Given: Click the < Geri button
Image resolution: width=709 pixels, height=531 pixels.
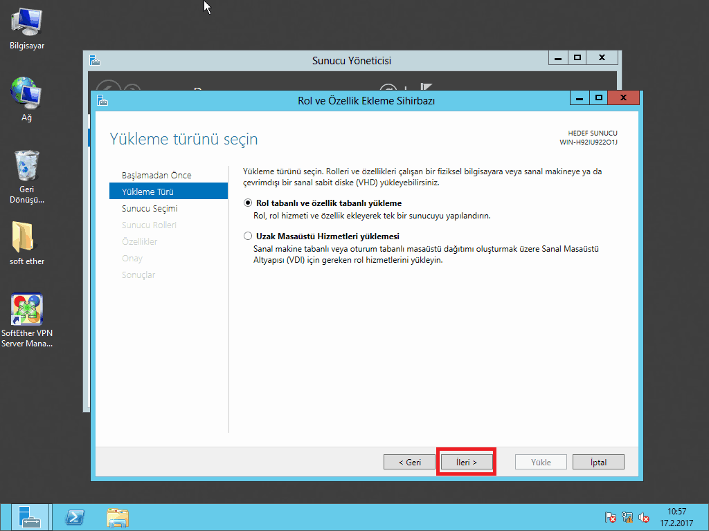Looking at the screenshot, I should click(x=409, y=462).
